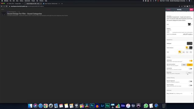
Task: Open Calendar from the dock
Action: (x=61, y=106)
